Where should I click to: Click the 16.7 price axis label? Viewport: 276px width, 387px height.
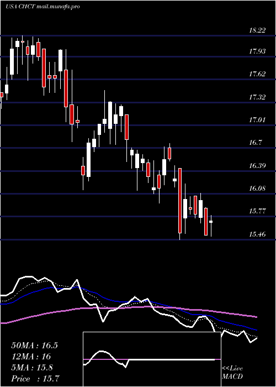click(x=256, y=143)
